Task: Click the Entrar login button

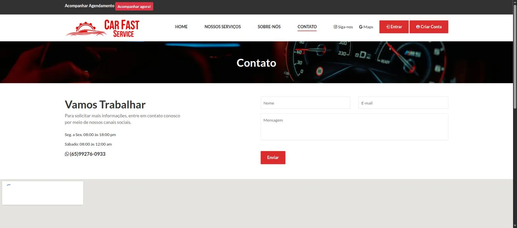Action: pos(394,27)
